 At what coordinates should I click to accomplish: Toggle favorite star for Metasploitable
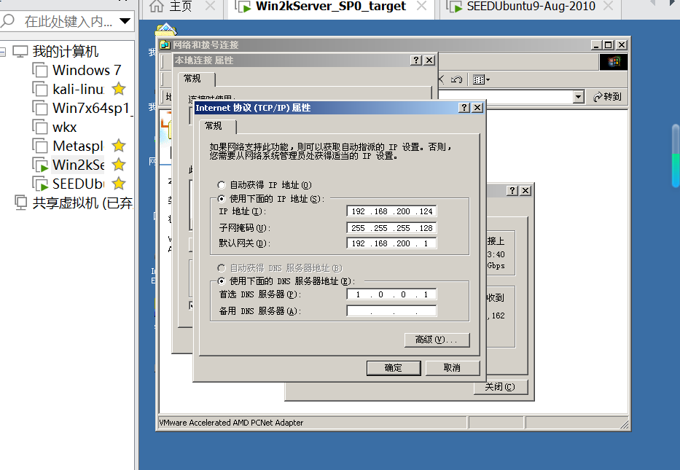[x=119, y=146]
